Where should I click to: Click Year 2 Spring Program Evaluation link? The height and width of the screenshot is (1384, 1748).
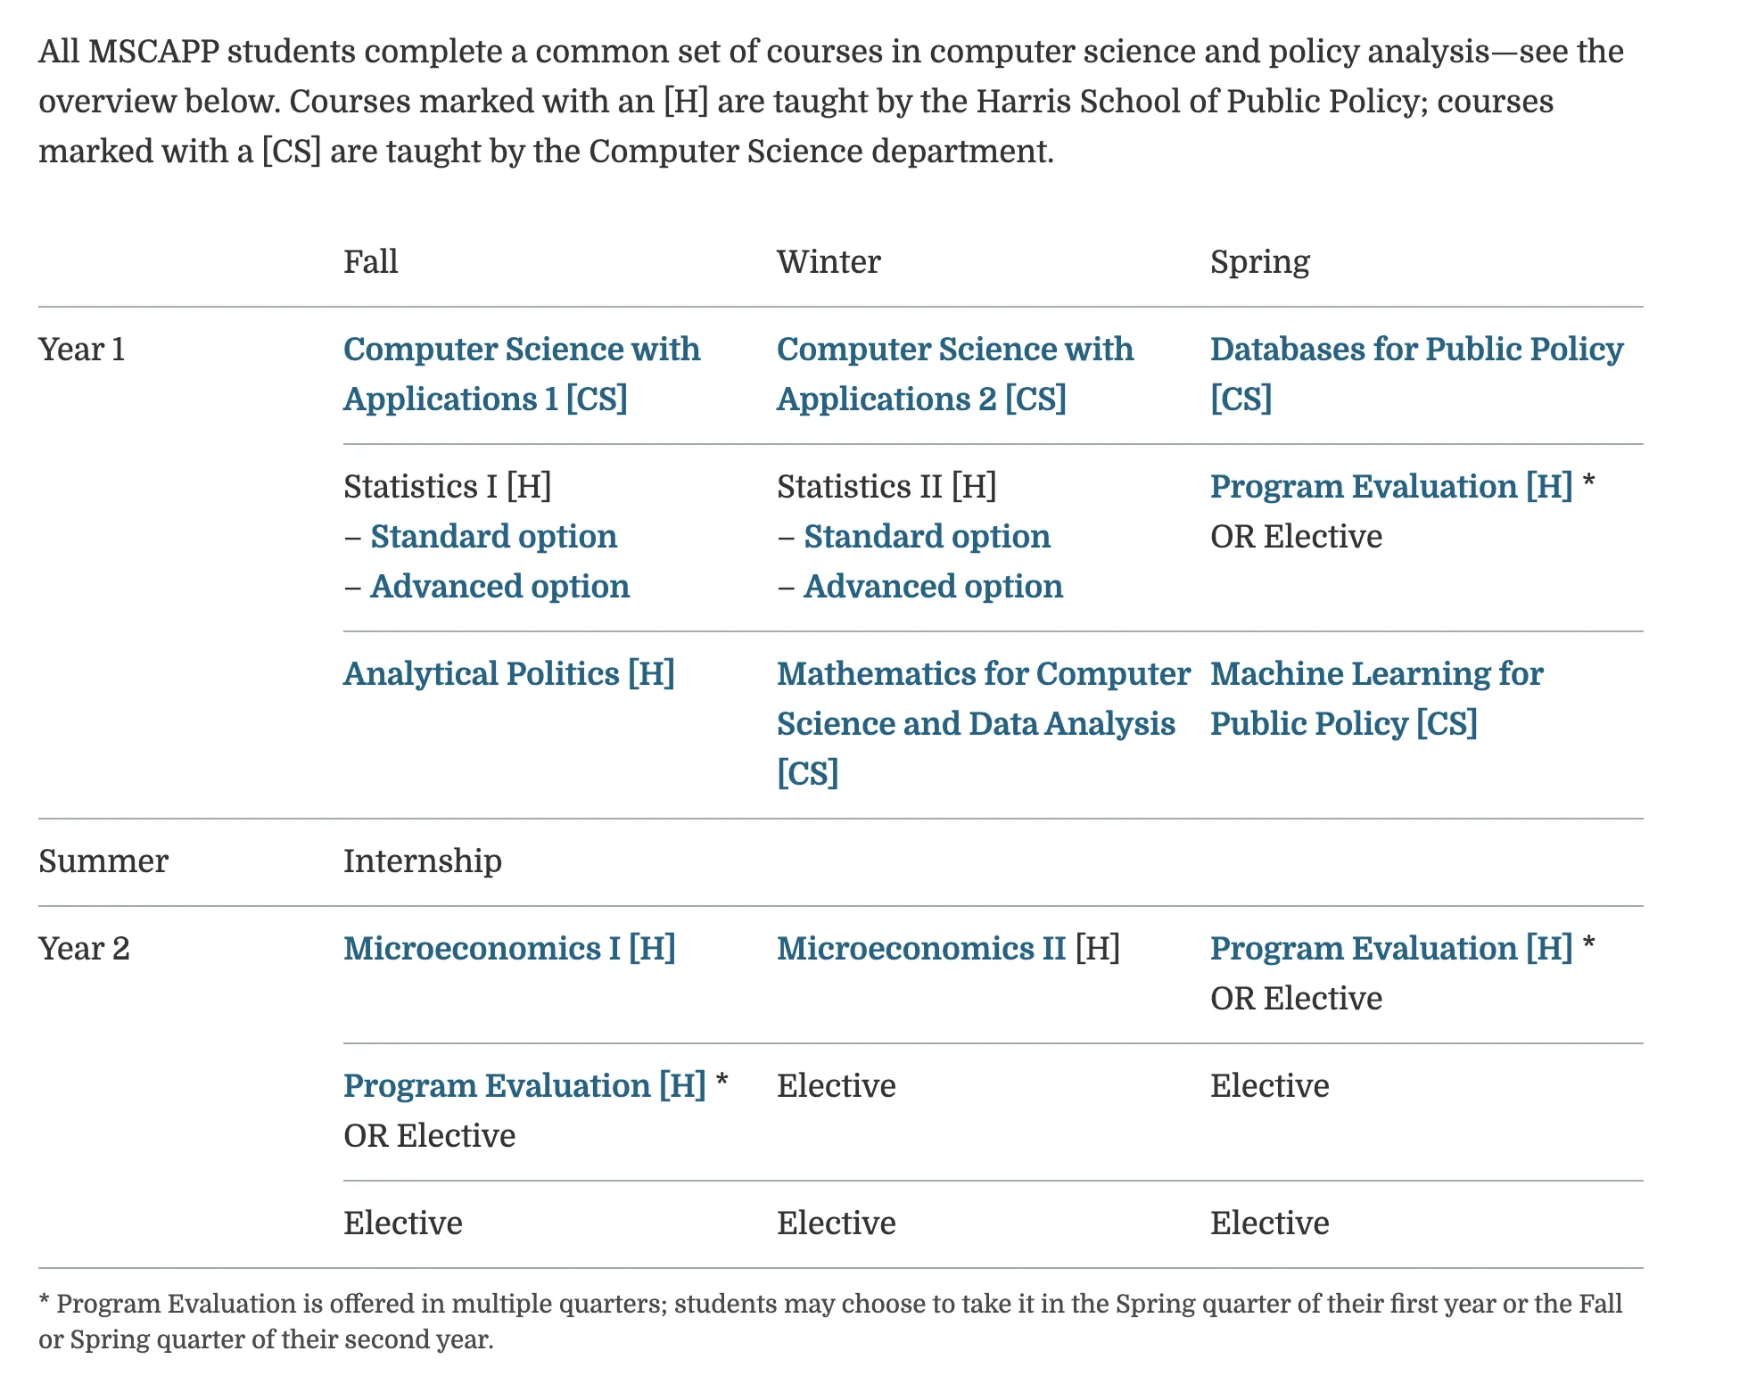tap(1390, 949)
